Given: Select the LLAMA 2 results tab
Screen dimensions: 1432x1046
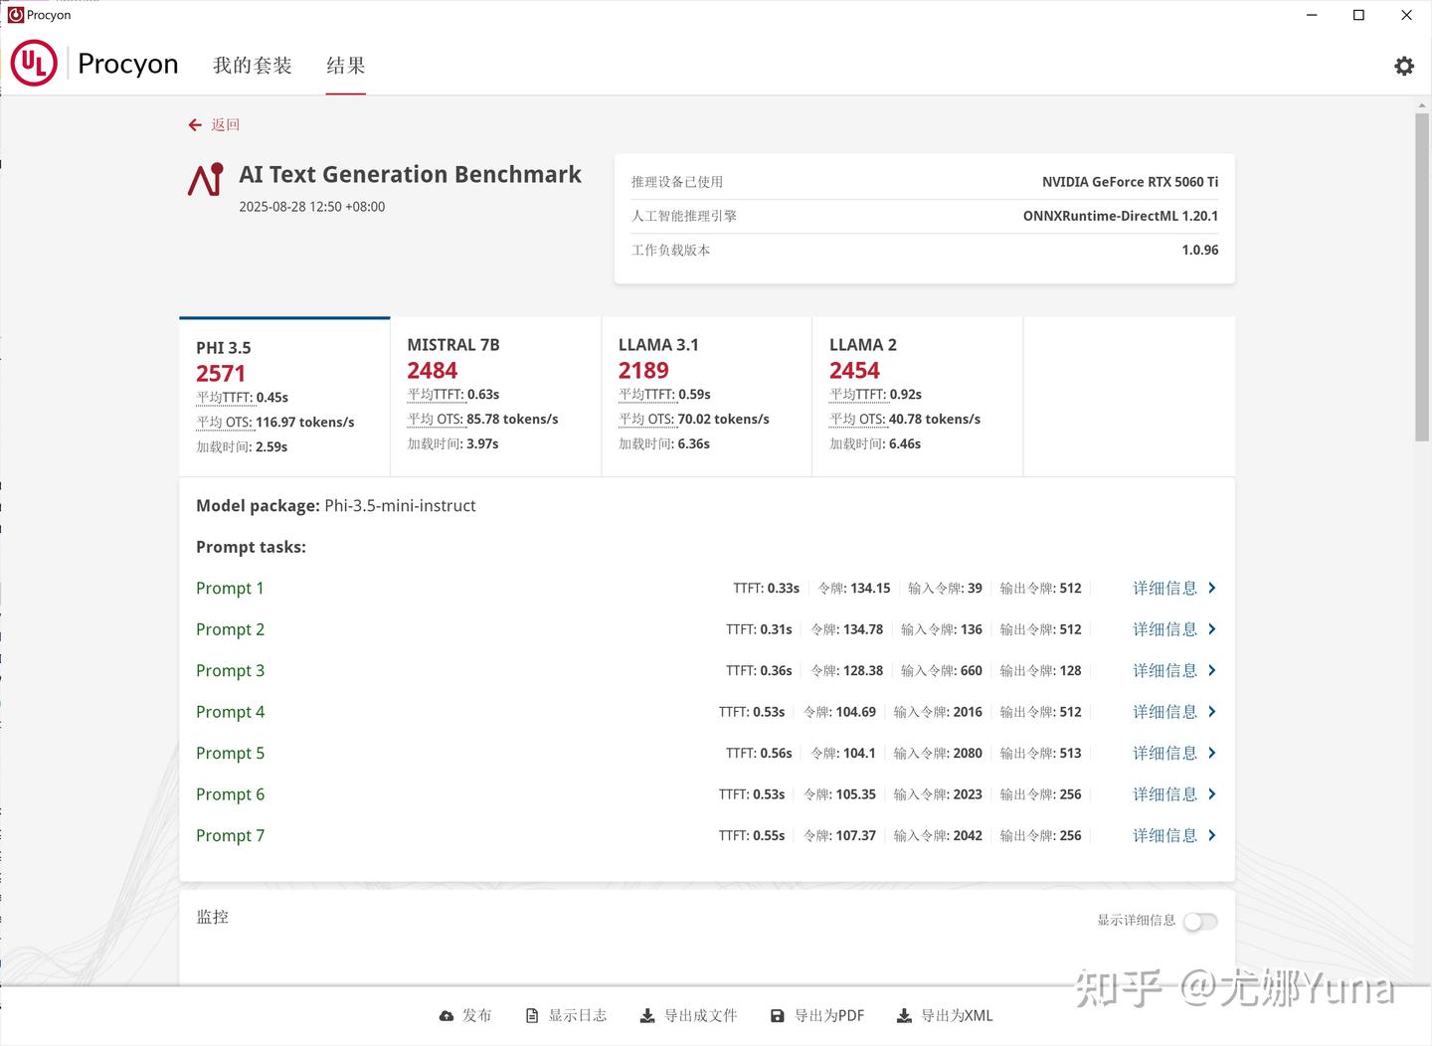Looking at the screenshot, I should point(918,397).
